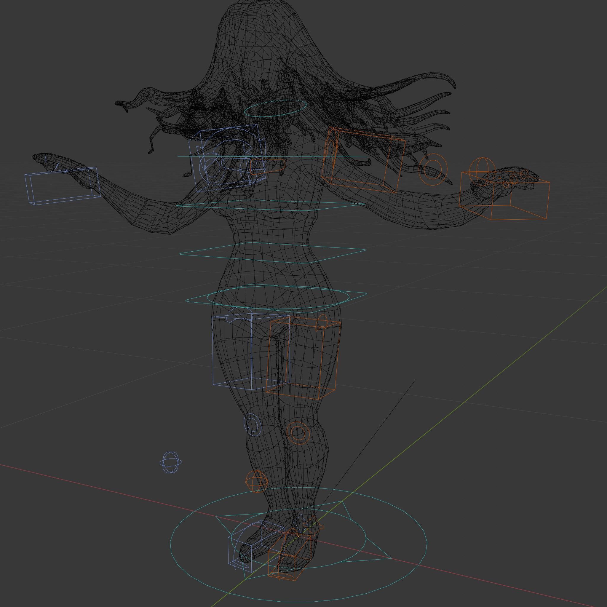Select the orange capsule control on the chest
Screen dimensions: 607x607
(268, 167)
